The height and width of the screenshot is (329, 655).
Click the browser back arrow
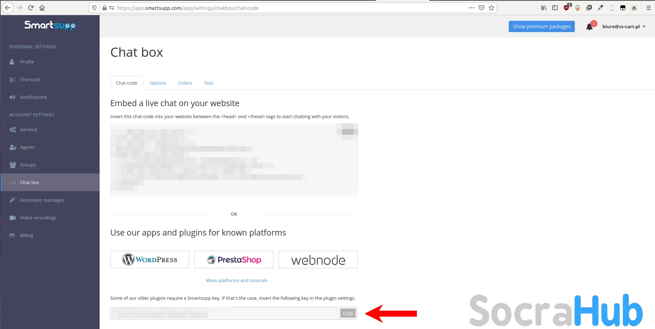tap(8, 8)
